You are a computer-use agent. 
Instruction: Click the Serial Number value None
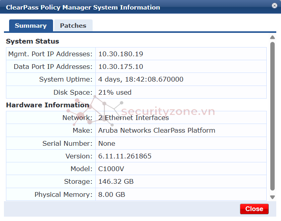point(106,143)
